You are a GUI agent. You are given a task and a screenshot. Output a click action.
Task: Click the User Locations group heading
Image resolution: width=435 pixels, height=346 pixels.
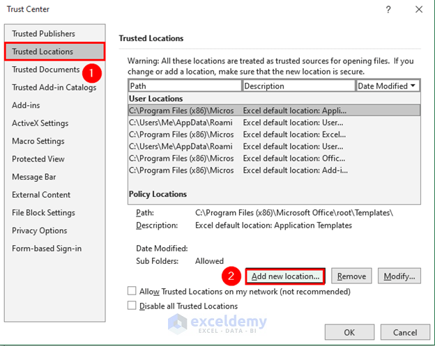click(x=156, y=99)
